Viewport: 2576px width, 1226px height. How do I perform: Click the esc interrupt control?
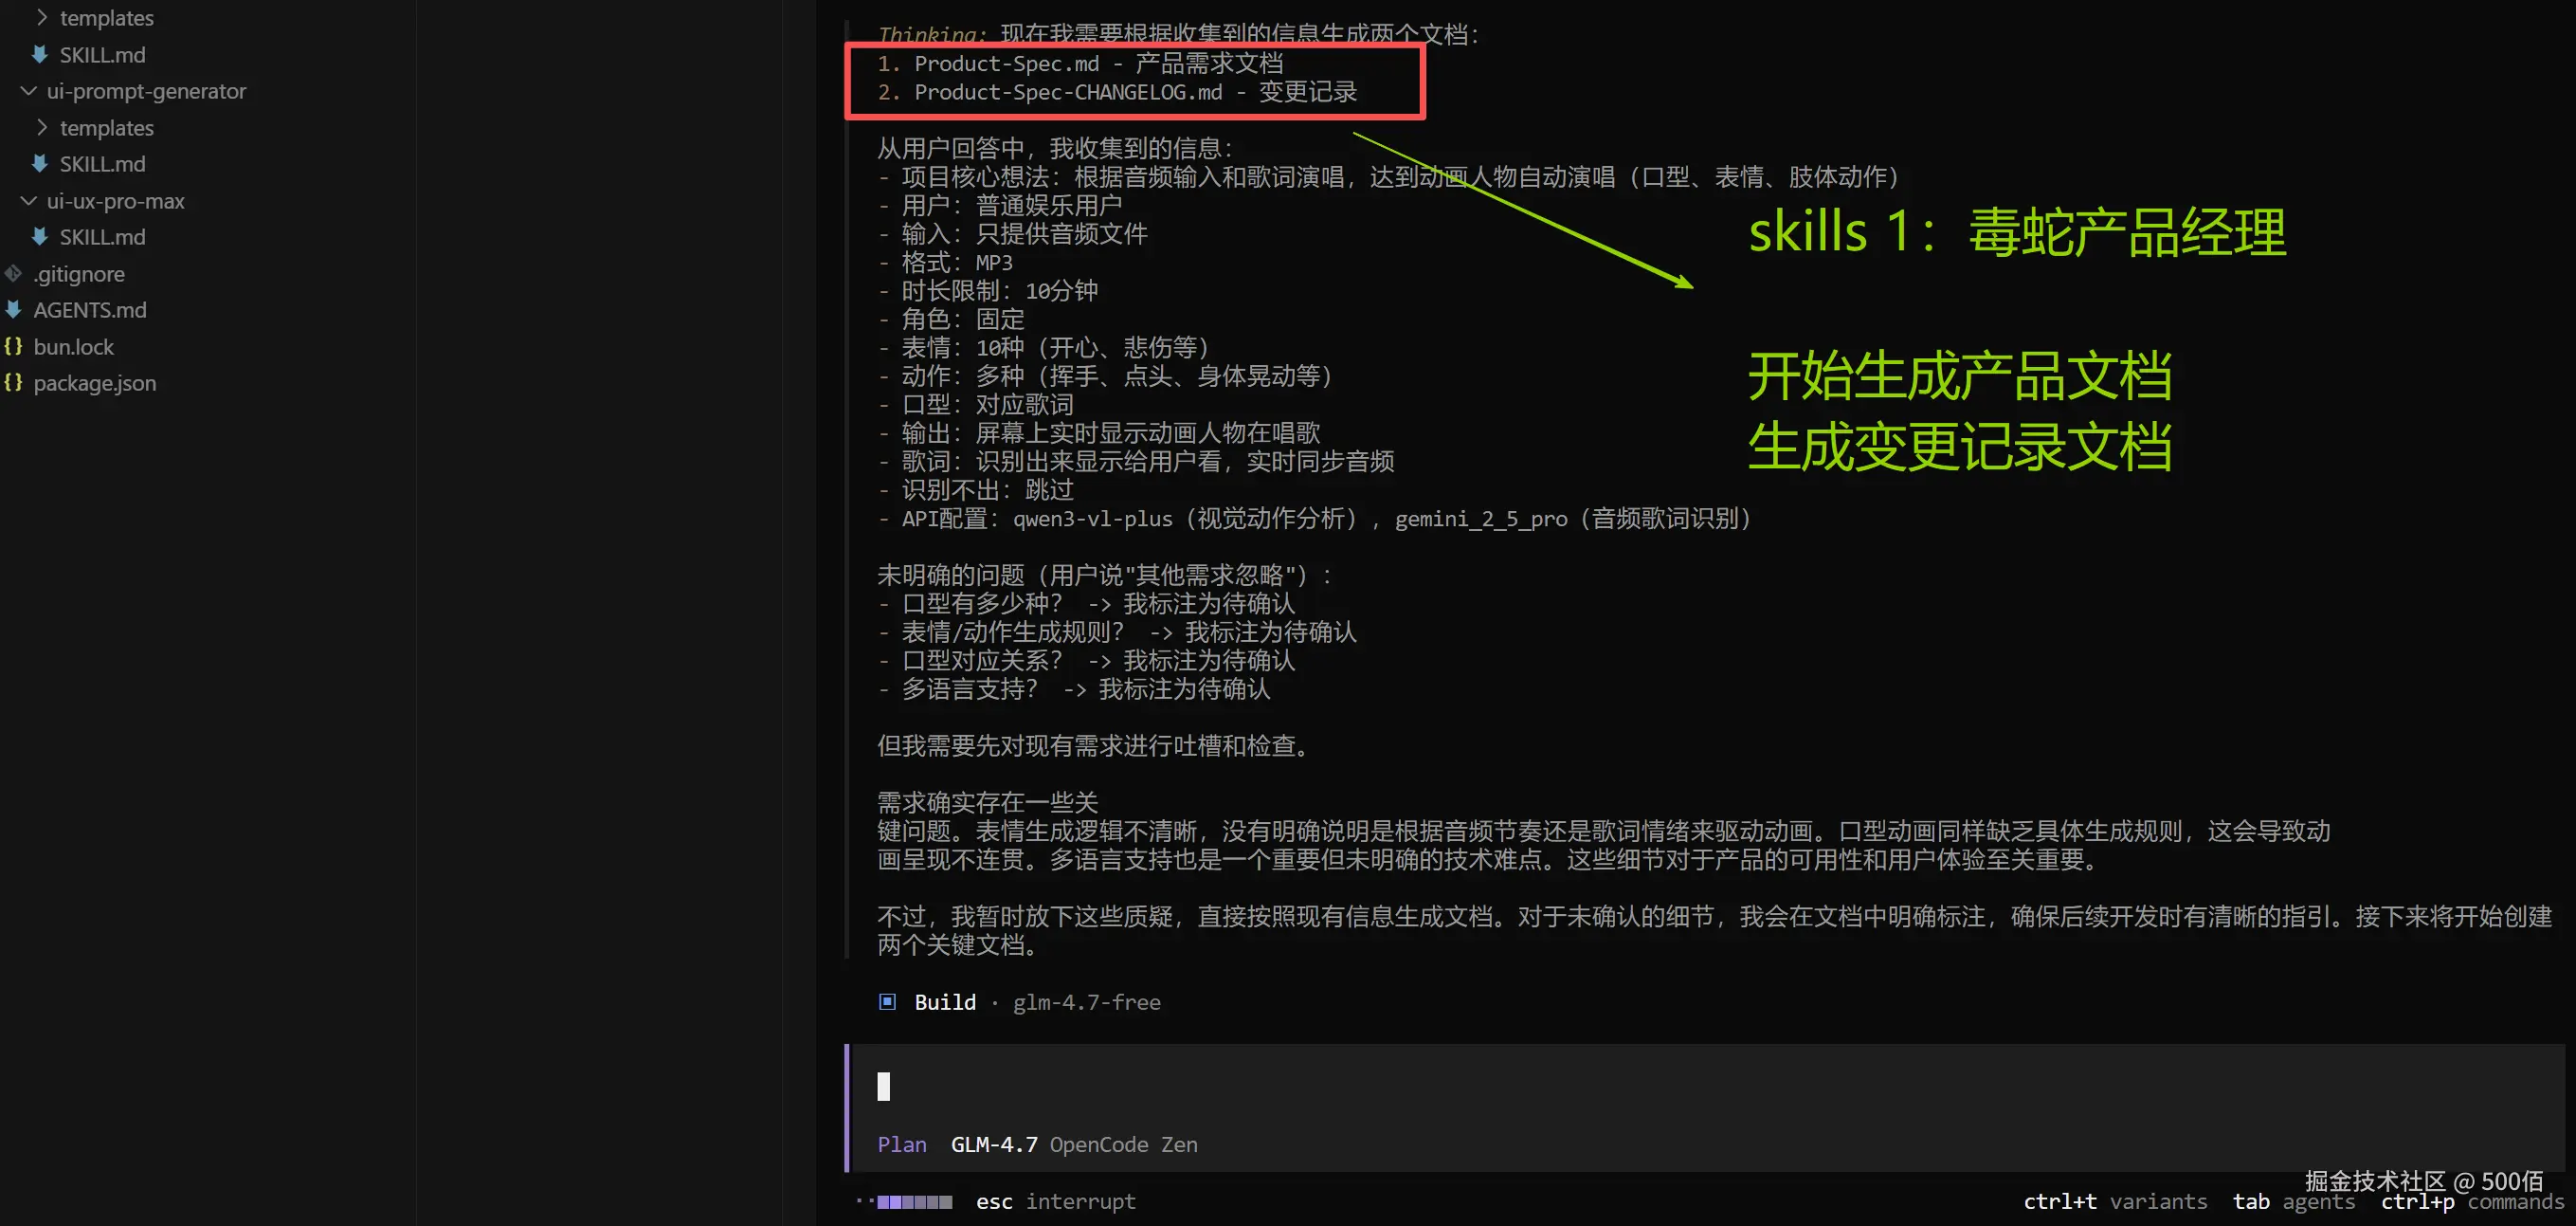click(1055, 1201)
